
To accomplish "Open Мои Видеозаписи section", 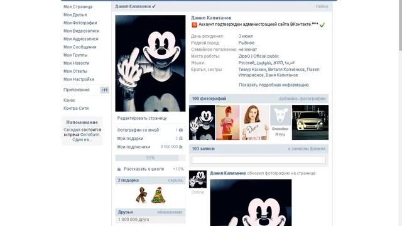I will click(81, 31).
